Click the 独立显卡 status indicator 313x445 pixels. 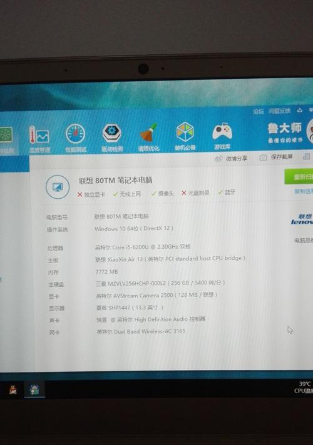[91, 194]
